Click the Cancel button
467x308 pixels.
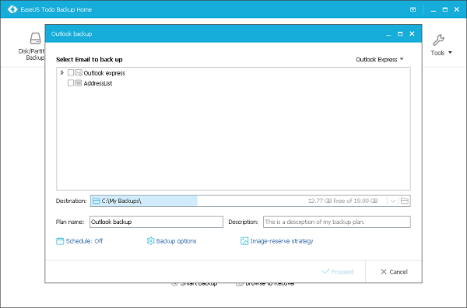click(x=394, y=271)
